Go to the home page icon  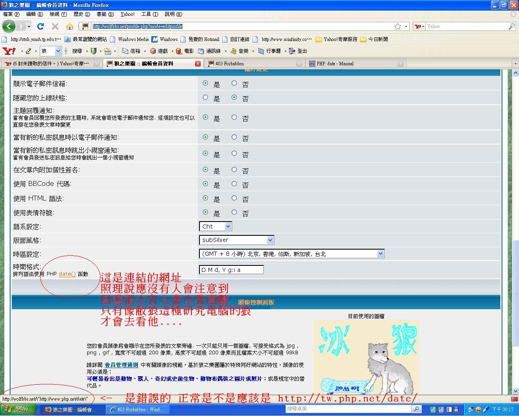click(x=70, y=26)
